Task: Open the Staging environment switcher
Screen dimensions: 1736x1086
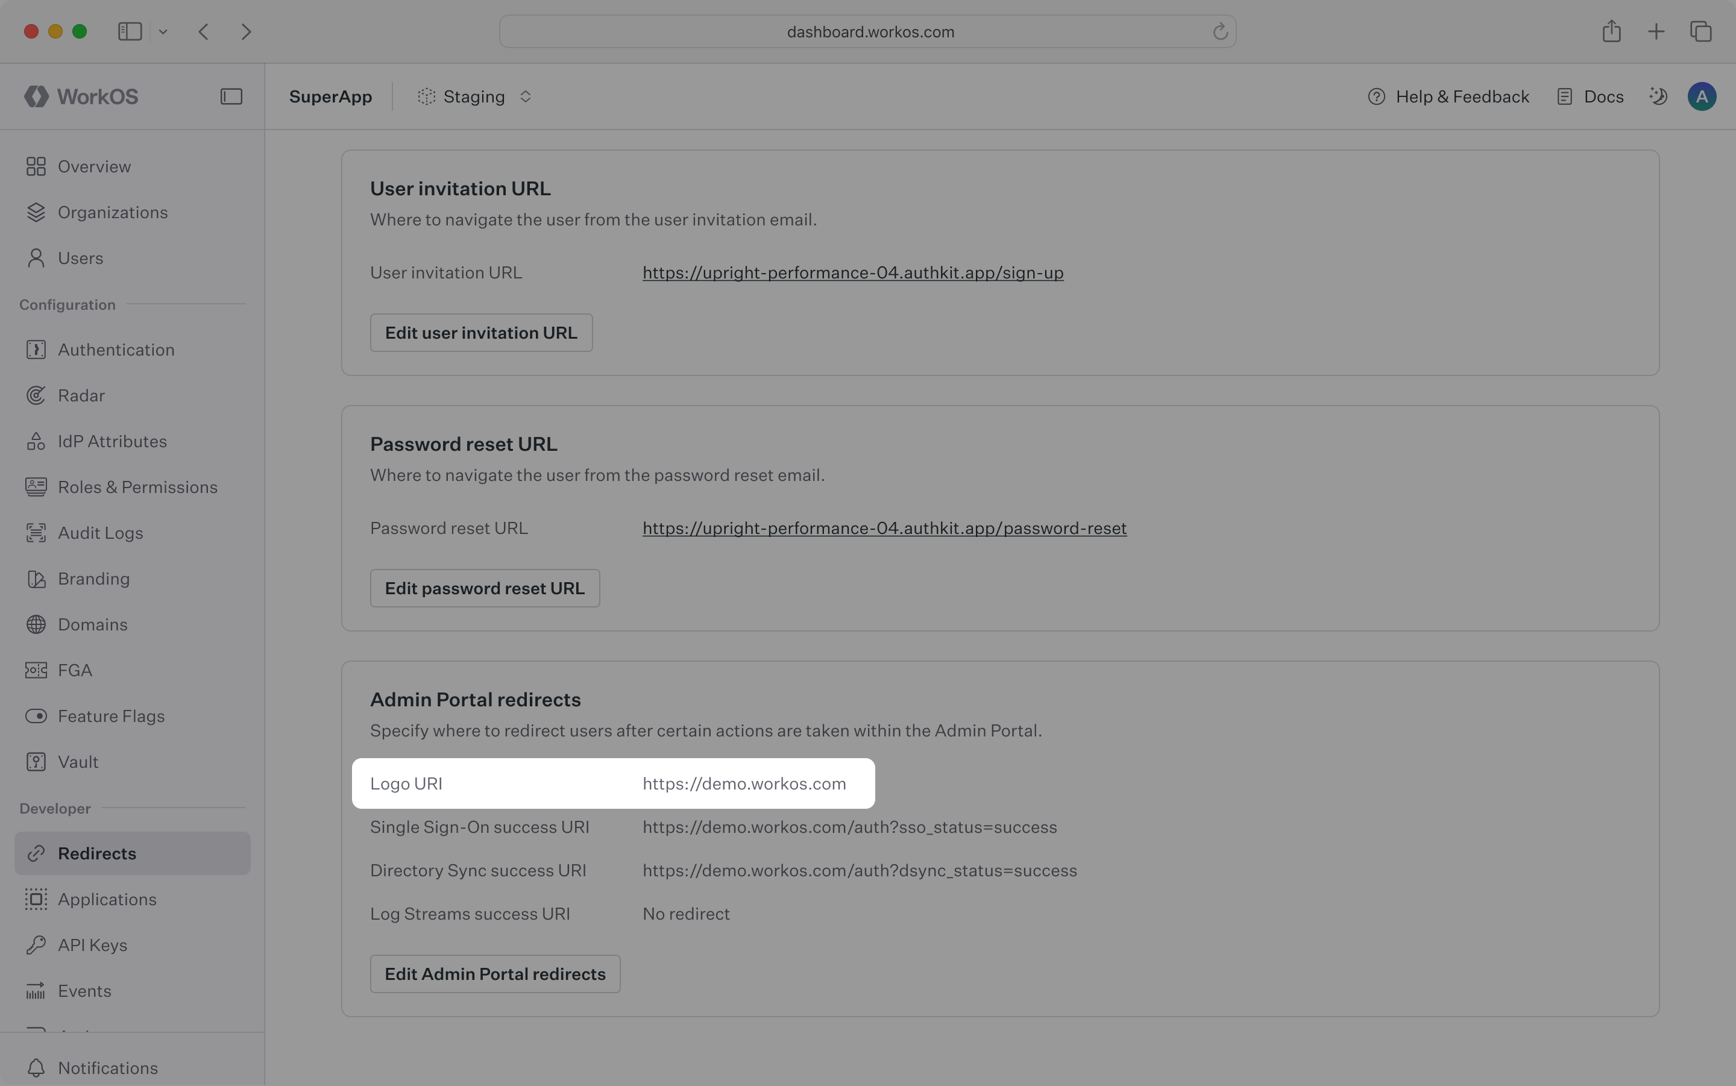Action: coord(475,96)
